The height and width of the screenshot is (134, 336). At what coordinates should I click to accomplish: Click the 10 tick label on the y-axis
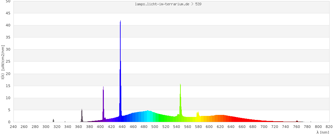tap(8, 98)
